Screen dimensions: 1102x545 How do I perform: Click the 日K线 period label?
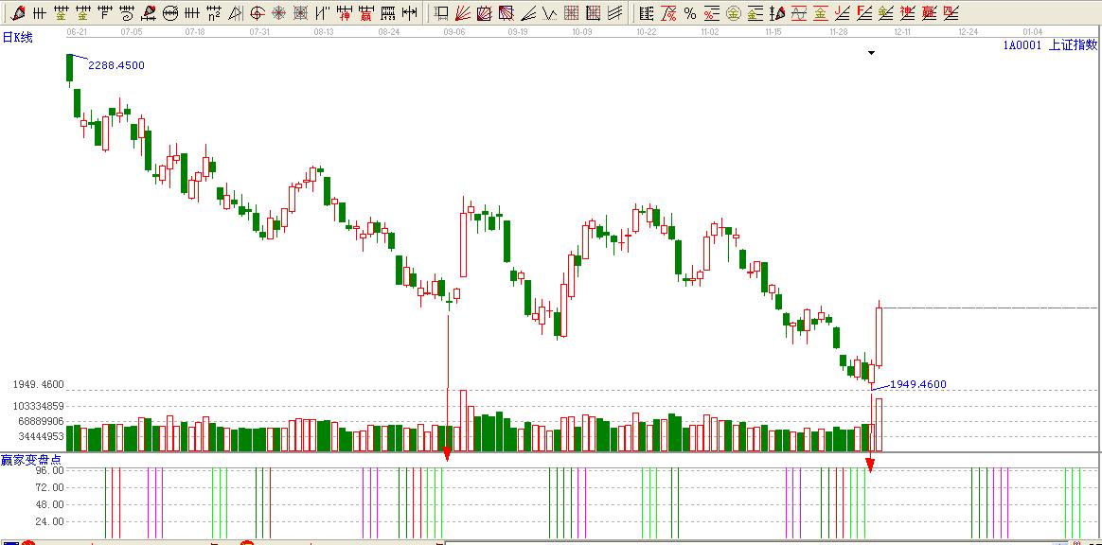pos(17,37)
